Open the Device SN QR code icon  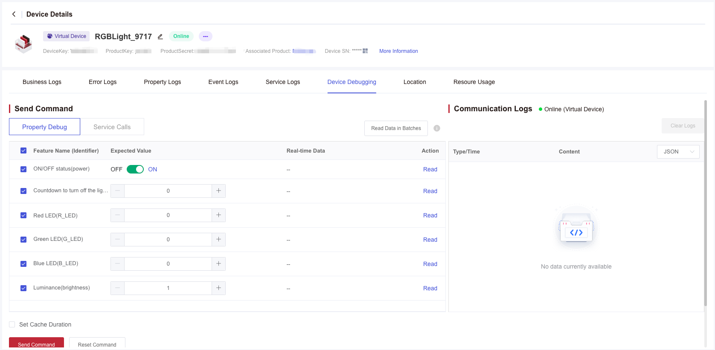pyautogui.click(x=365, y=51)
